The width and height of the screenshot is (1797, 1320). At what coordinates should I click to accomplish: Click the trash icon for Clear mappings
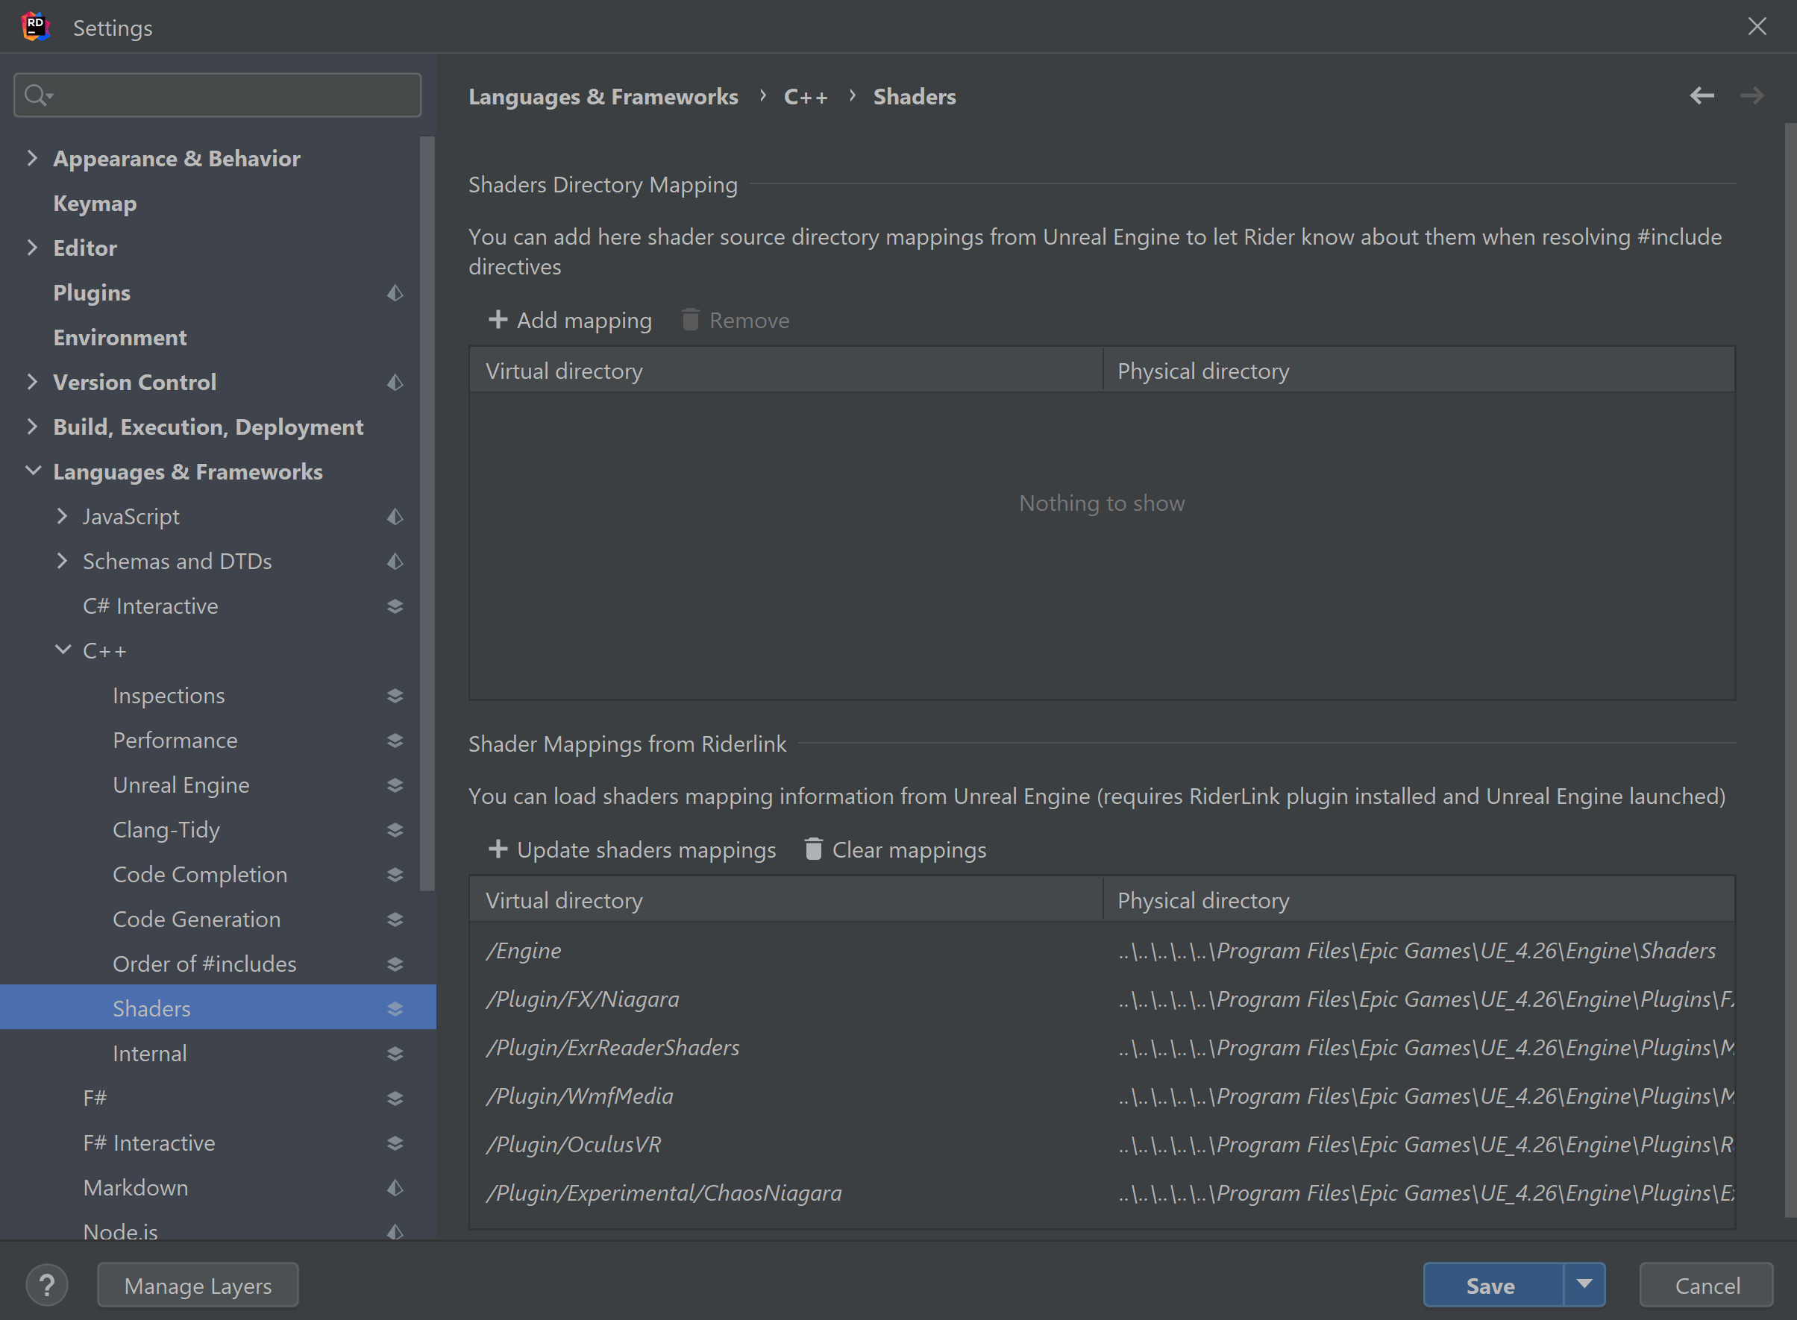pos(812,849)
